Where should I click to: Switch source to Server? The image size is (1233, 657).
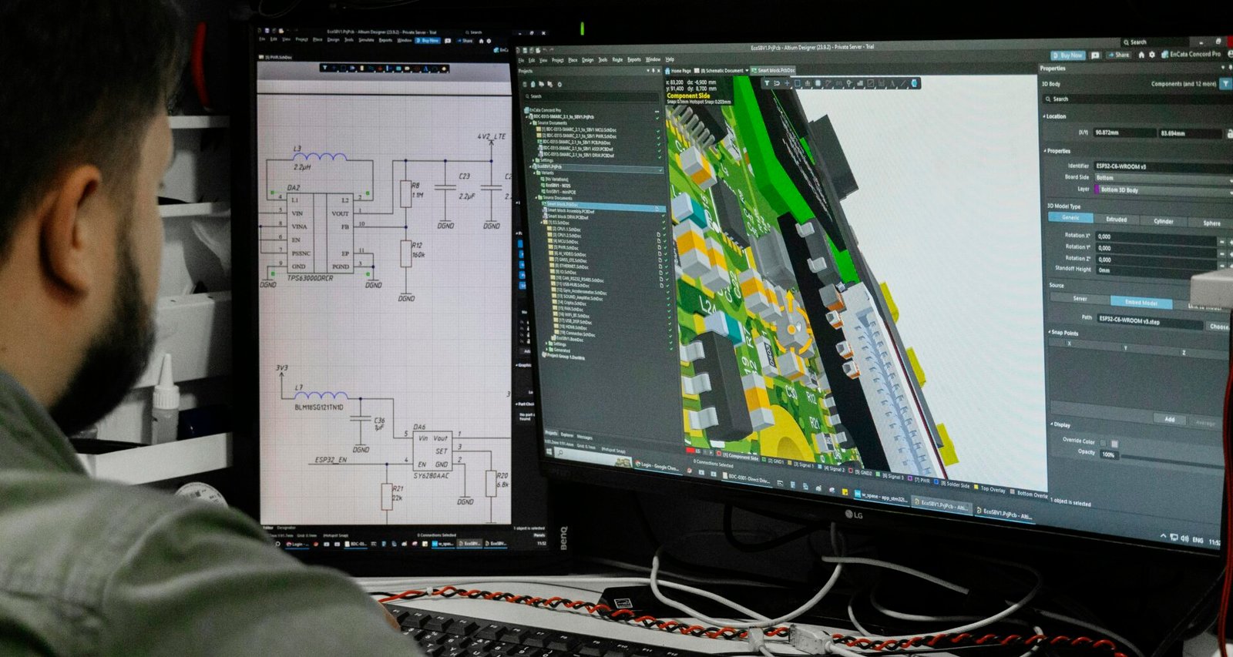(1080, 299)
